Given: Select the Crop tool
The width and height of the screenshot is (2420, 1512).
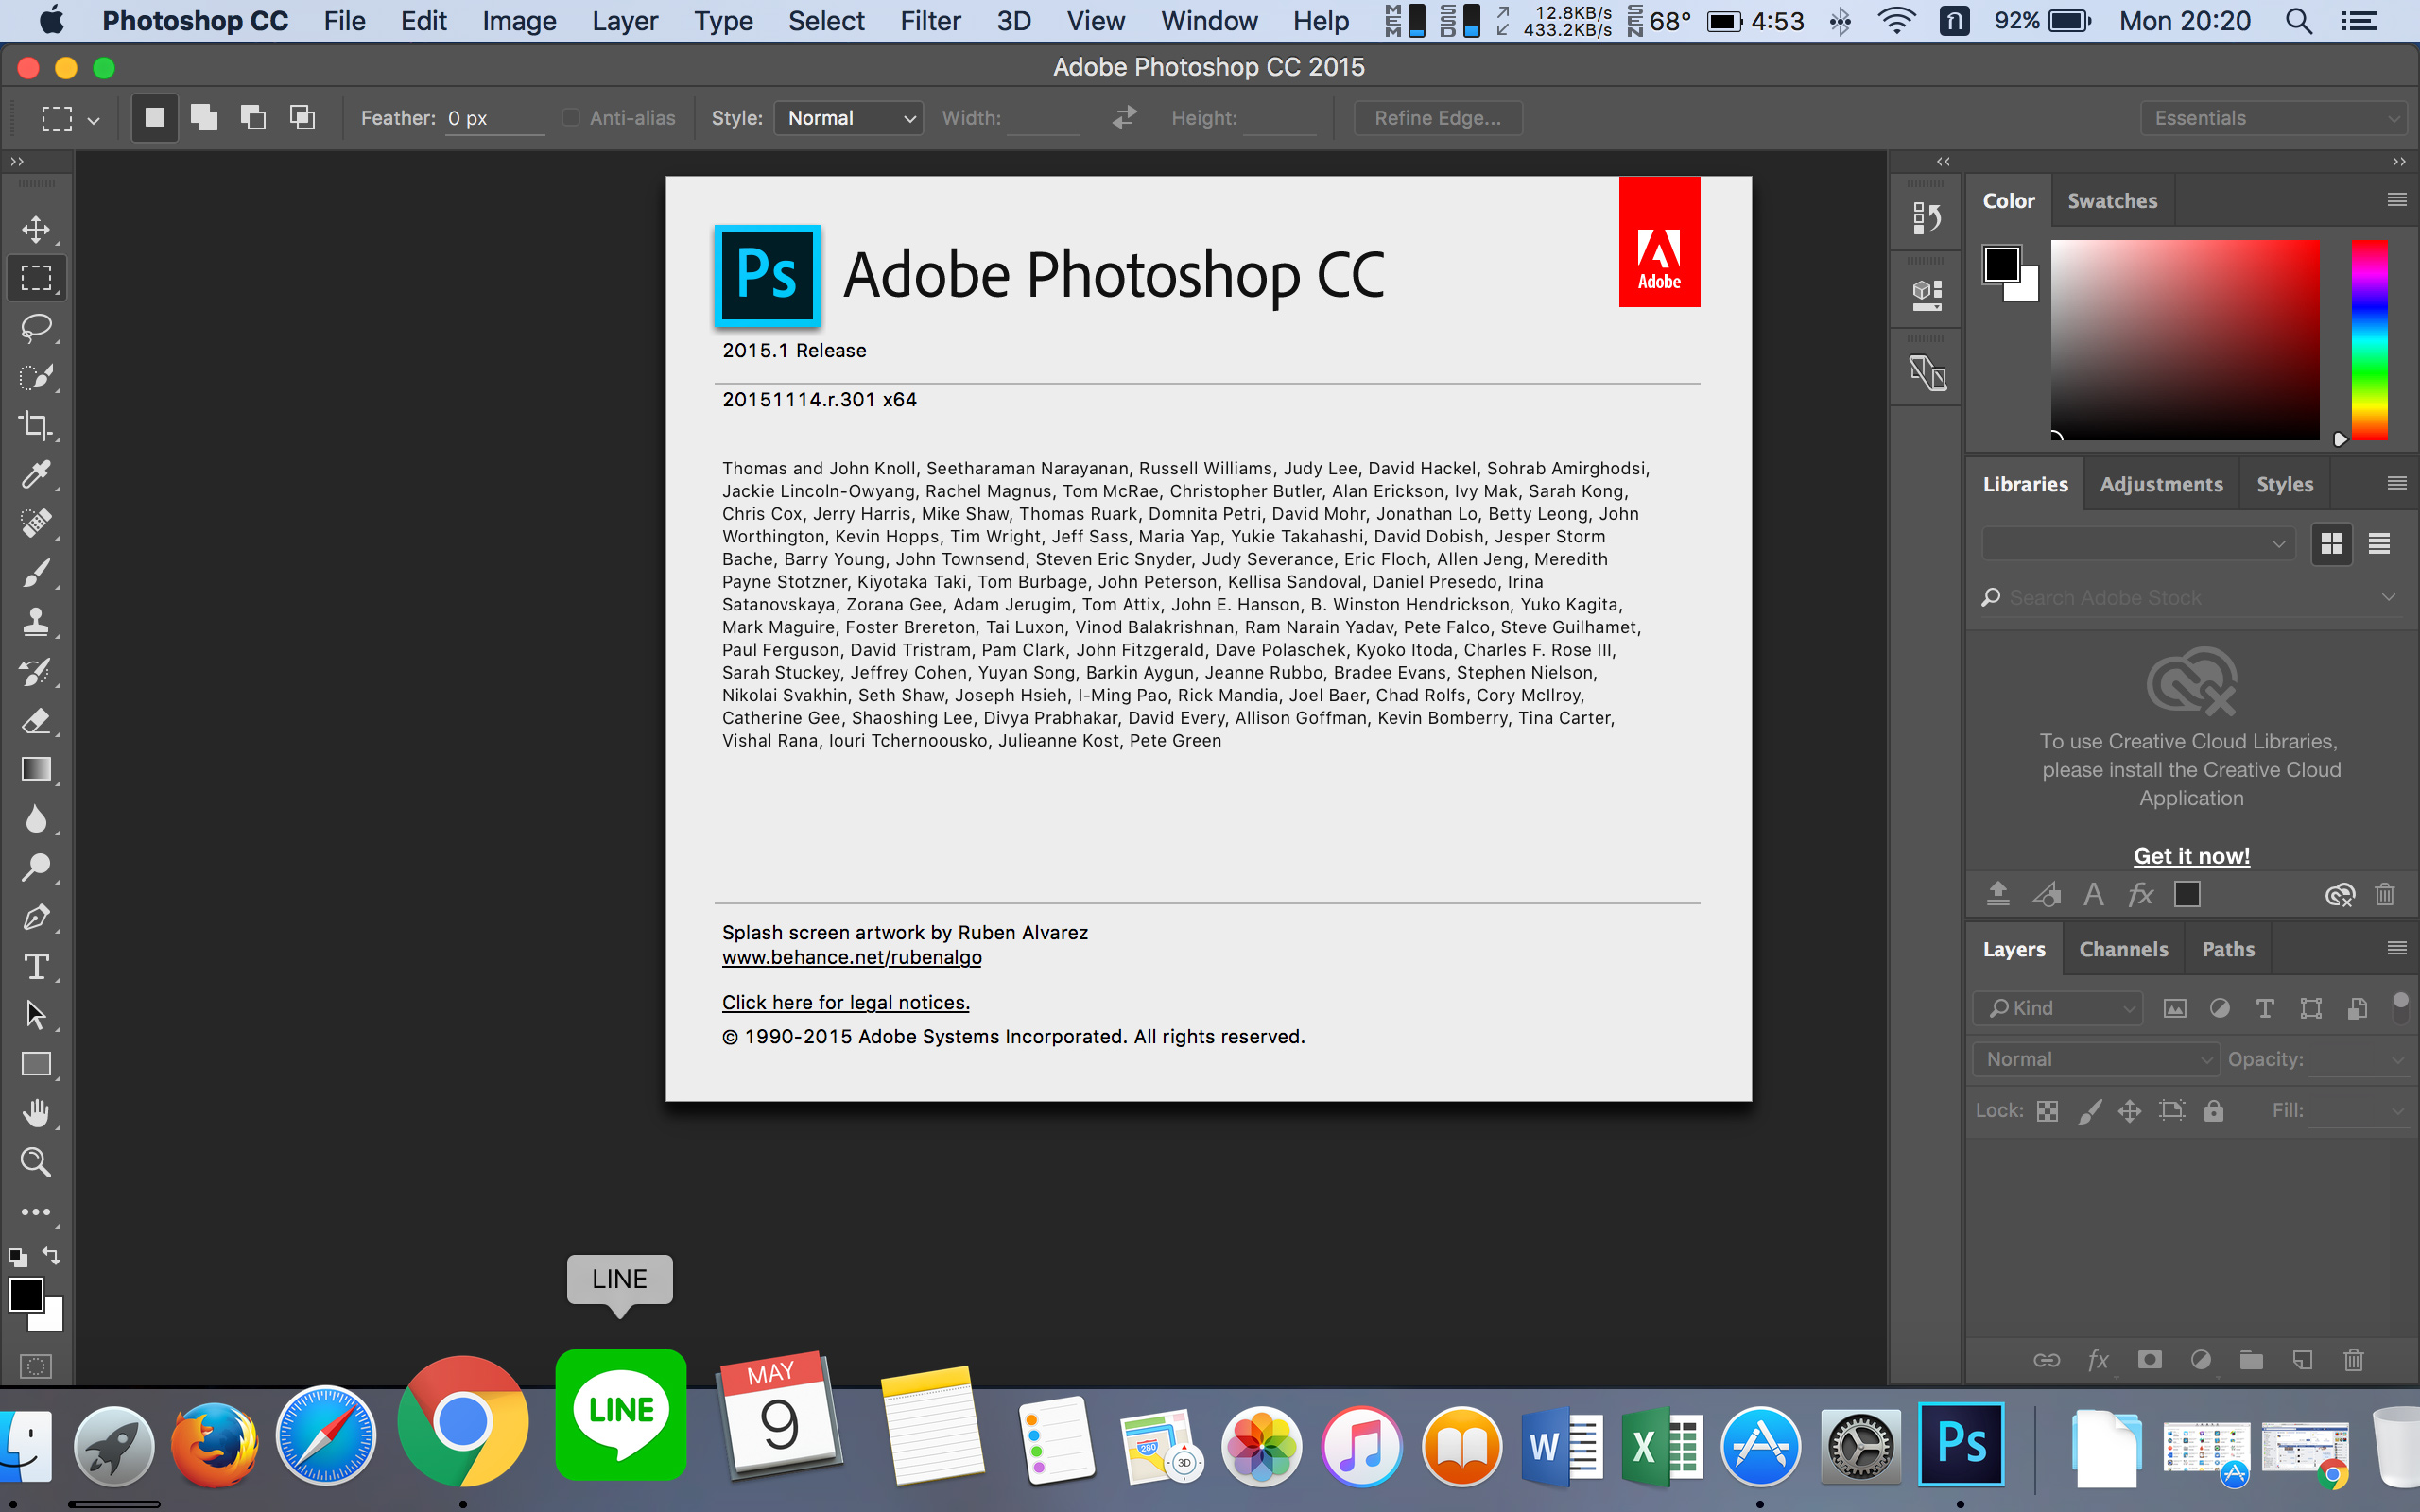Looking at the screenshot, I should point(36,426).
